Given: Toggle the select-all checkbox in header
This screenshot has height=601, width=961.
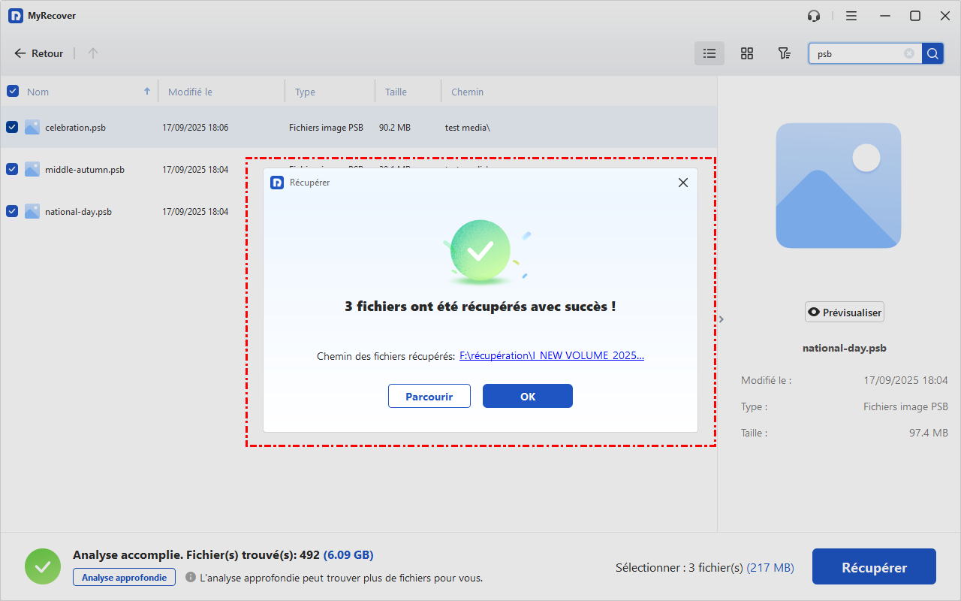Looking at the screenshot, I should [12, 92].
